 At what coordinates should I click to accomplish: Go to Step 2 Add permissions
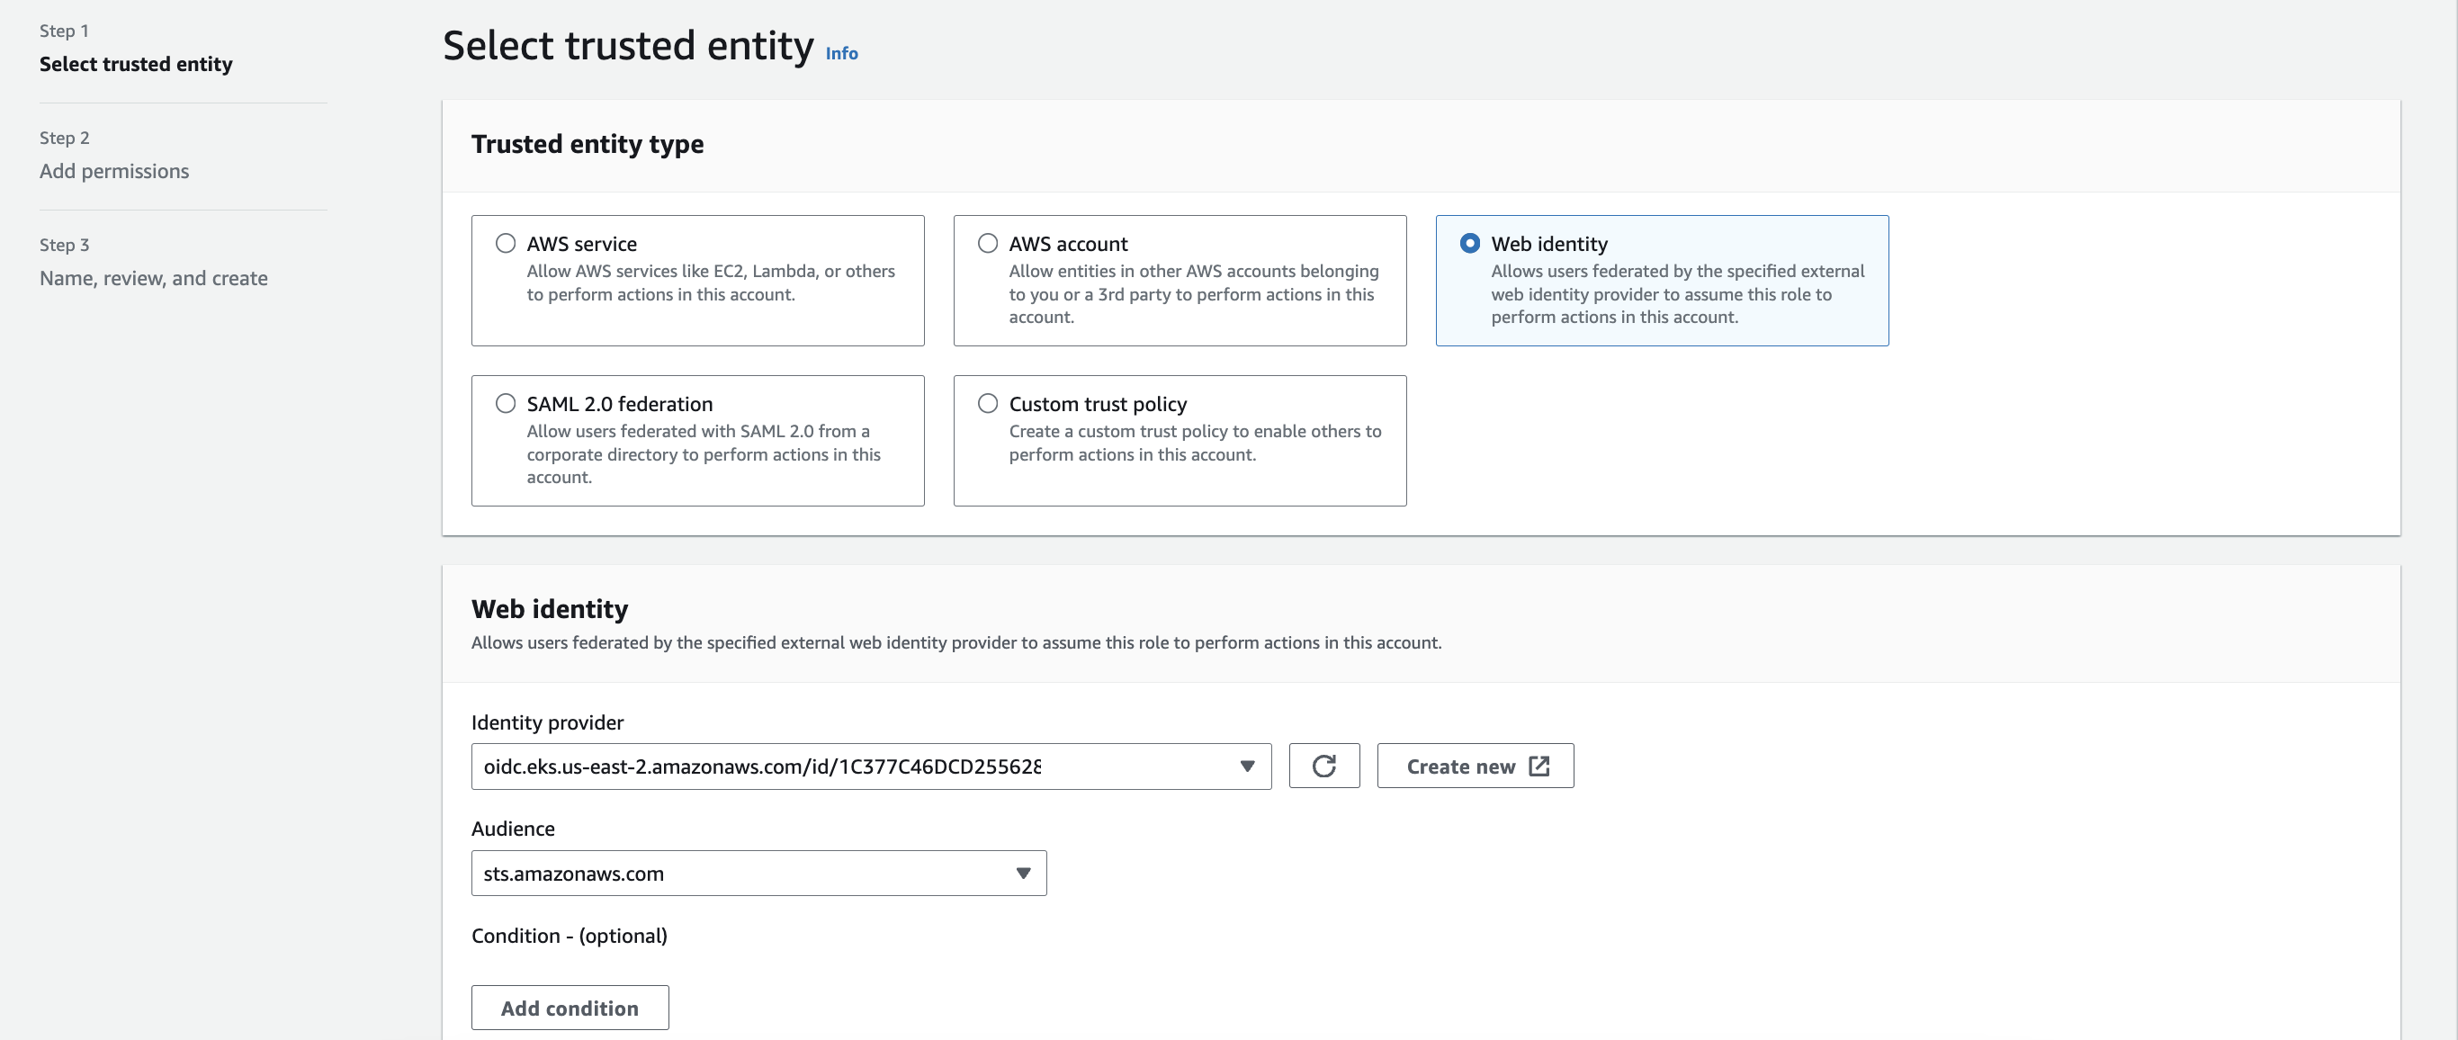114,171
